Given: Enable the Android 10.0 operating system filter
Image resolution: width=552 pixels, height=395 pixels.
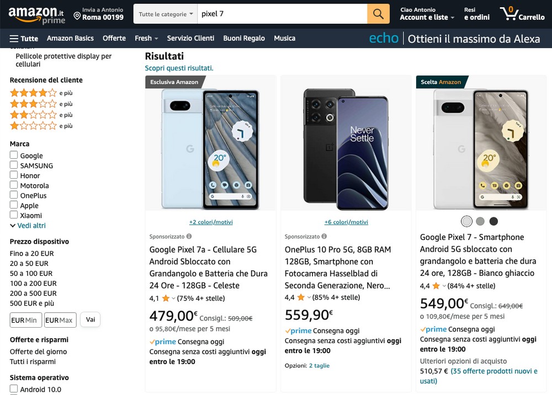Looking at the screenshot, I should [14, 389].
